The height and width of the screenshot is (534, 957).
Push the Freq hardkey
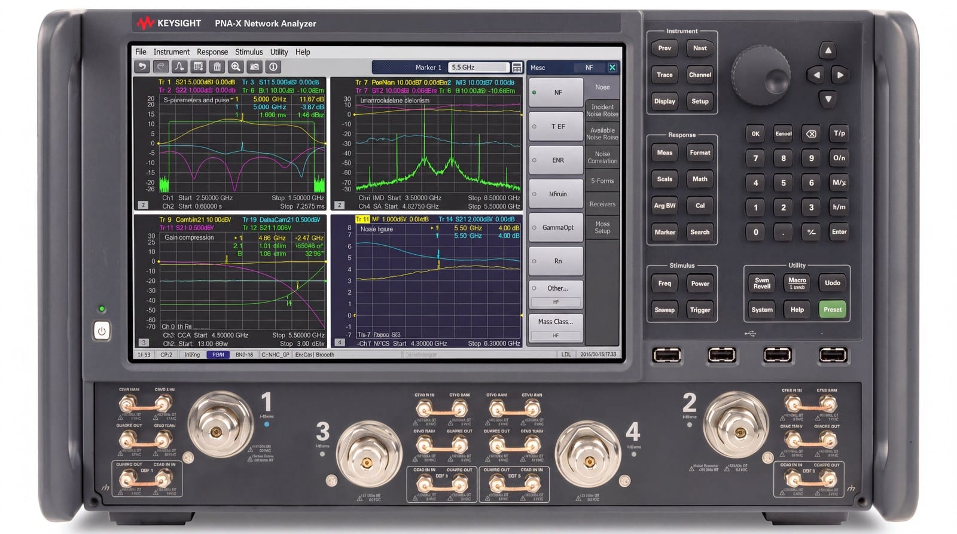click(665, 284)
